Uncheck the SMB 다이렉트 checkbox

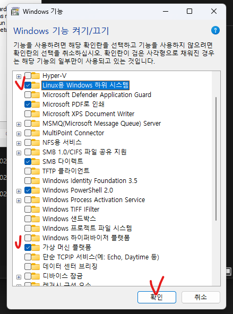[x=28, y=161]
